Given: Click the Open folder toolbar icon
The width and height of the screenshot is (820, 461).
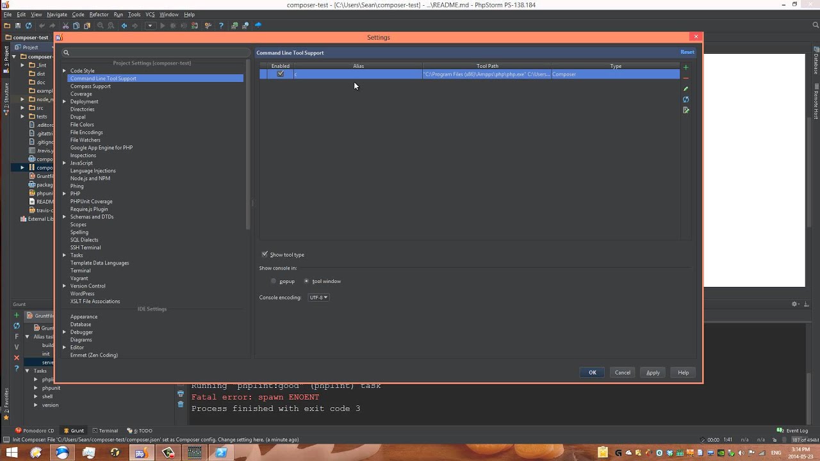Looking at the screenshot, I should click(x=7, y=26).
